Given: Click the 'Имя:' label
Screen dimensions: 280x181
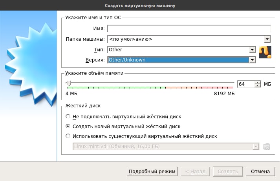Looking at the screenshot, I should pyautogui.click(x=99, y=29).
